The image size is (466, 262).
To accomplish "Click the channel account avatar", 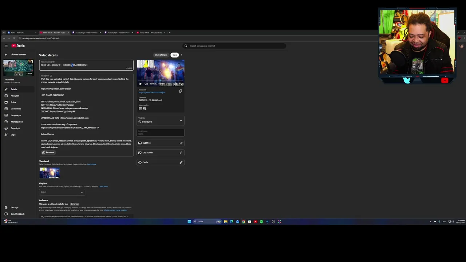I will click(x=462, y=46).
